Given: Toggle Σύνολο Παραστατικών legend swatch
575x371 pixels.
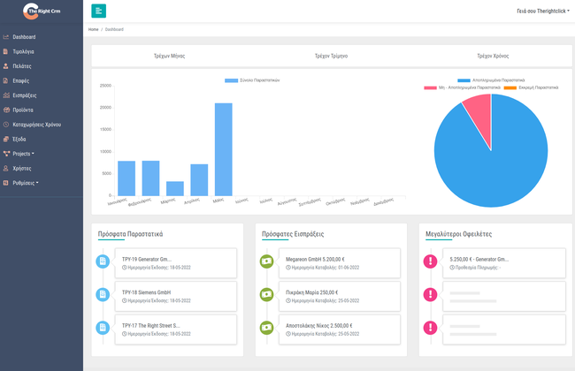Looking at the screenshot, I should 231,80.
